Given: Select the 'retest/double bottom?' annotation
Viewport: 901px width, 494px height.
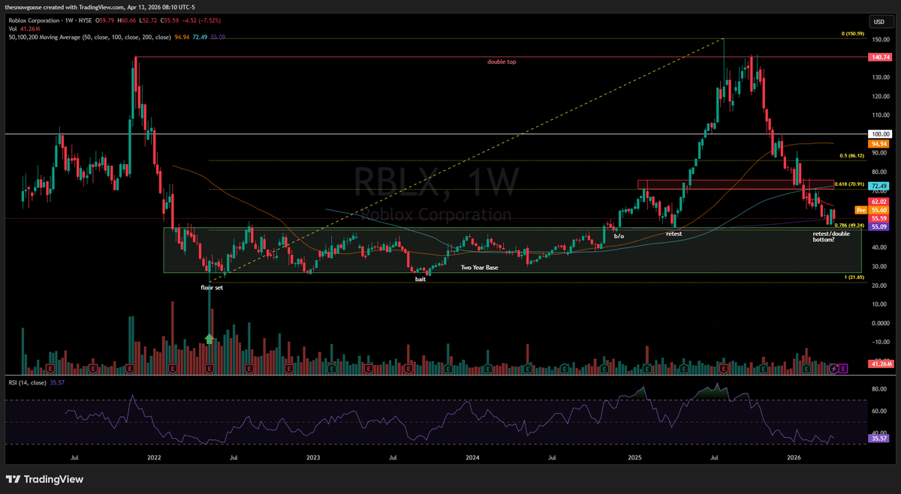Looking at the screenshot, I should (832, 238).
